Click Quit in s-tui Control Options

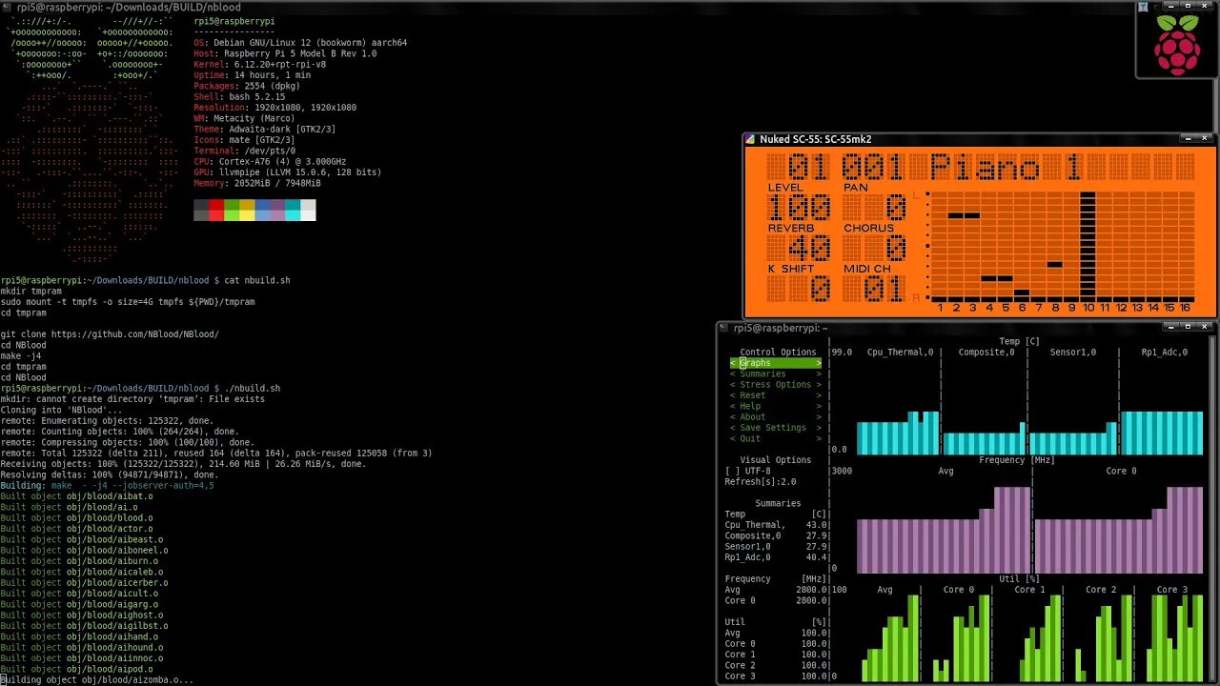click(x=776, y=438)
